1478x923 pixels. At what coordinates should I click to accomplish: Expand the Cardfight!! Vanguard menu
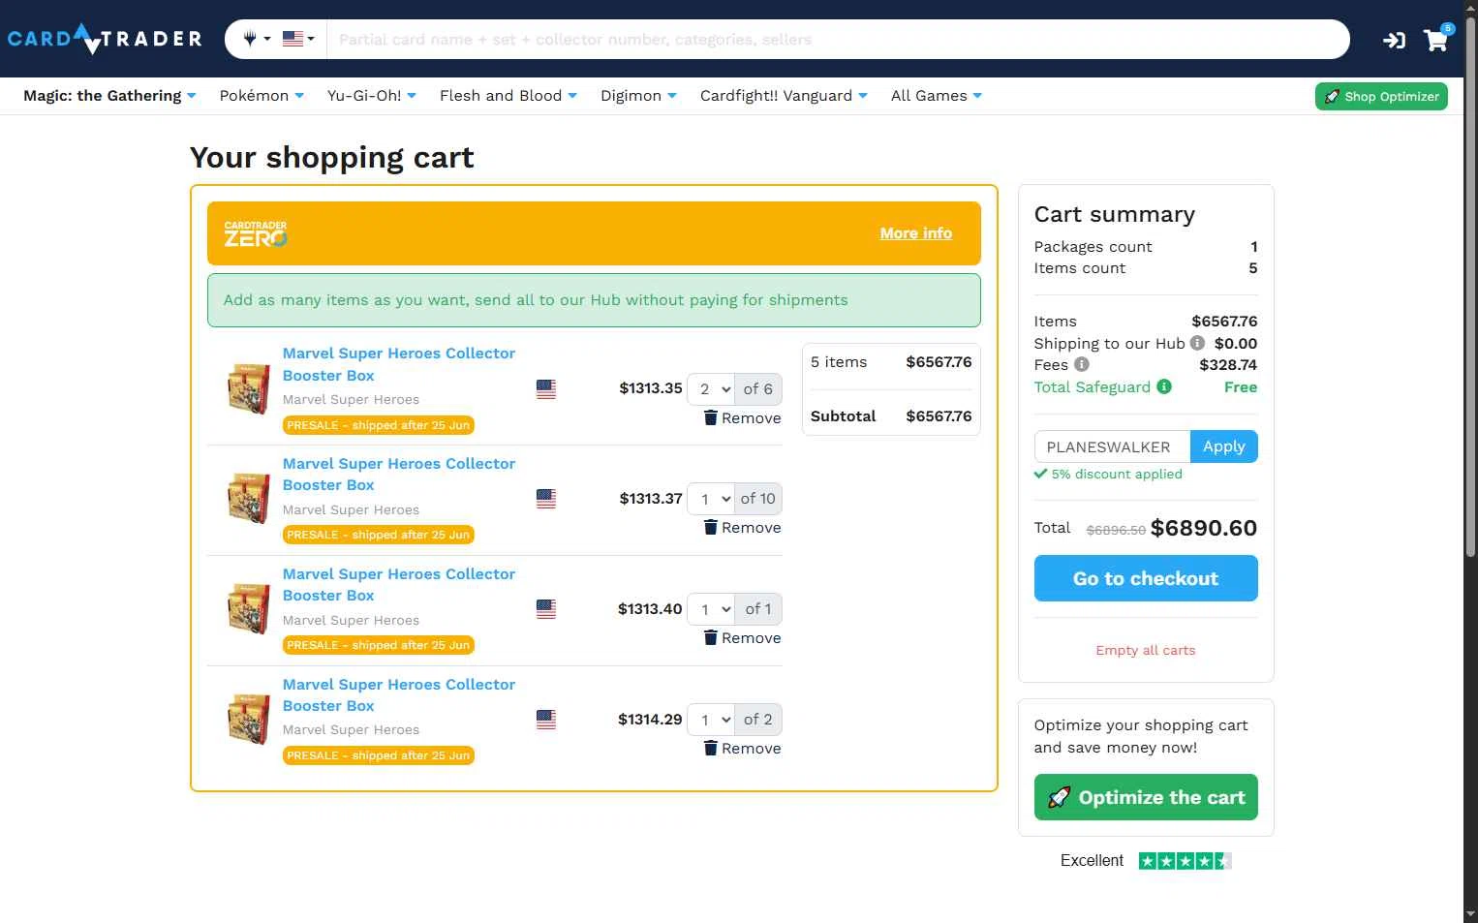[784, 95]
